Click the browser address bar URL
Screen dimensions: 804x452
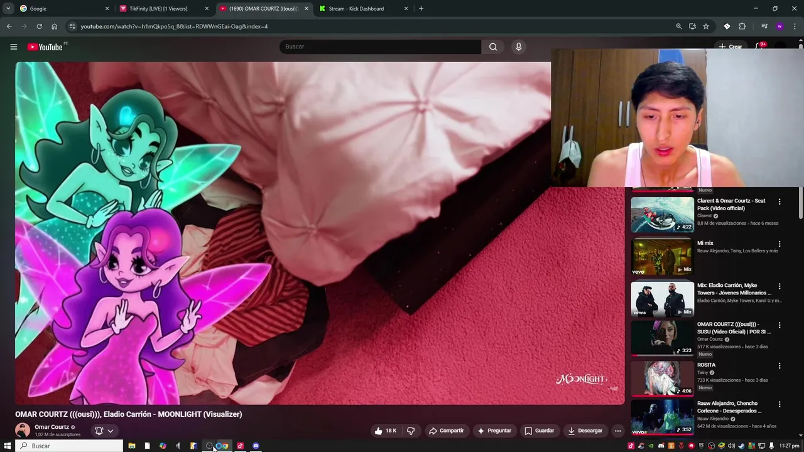(174, 26)
